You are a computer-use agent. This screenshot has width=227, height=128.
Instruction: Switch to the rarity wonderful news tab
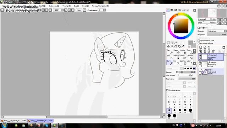point(40,121)
